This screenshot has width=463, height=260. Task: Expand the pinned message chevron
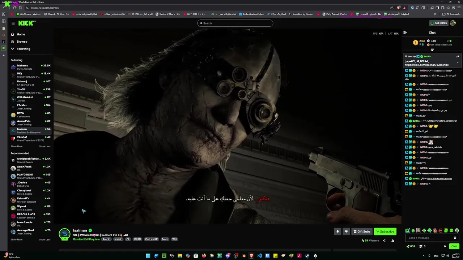point(458,62)
